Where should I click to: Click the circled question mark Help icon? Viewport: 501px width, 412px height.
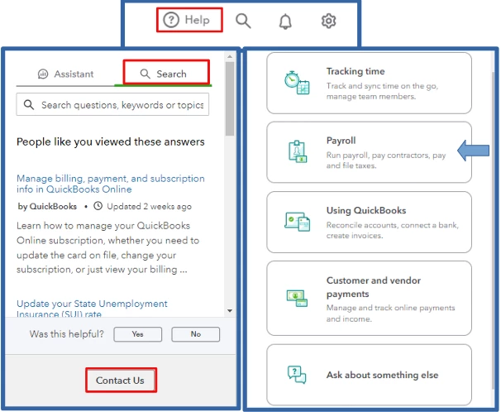pyautogui.click(x=171, y=20)
